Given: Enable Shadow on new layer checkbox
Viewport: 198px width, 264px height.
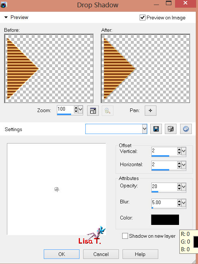Looking at the screenshot, I should pos(125,236).
